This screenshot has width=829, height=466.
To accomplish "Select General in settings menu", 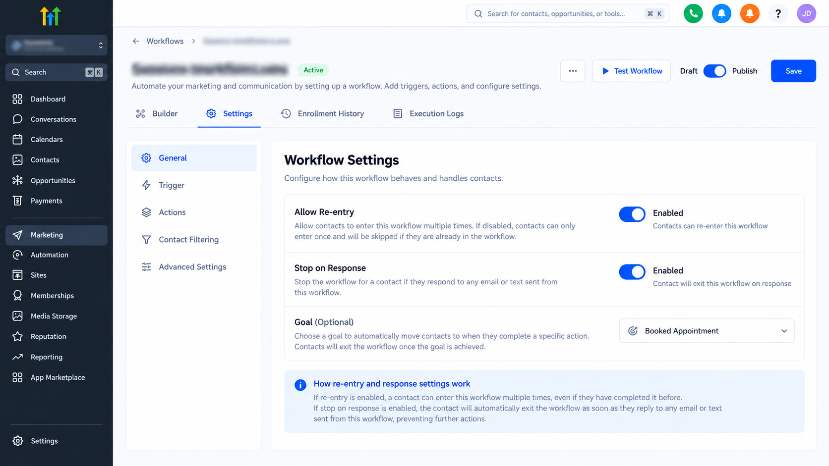I will coord(194,158).
